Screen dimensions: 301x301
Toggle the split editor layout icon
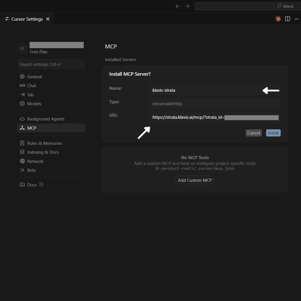[288, 19]
